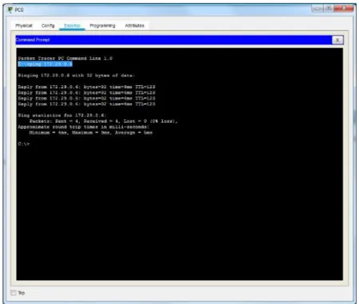Click the blue Command Prompt title bar

[x=174, y=40]
